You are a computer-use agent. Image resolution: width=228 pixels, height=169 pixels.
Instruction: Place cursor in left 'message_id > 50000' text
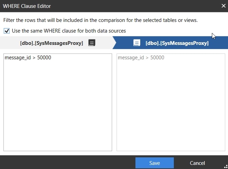[x=28, y=58]
